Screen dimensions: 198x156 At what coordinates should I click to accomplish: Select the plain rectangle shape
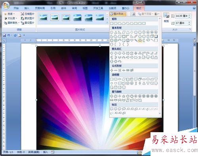(x=112, y=23)
